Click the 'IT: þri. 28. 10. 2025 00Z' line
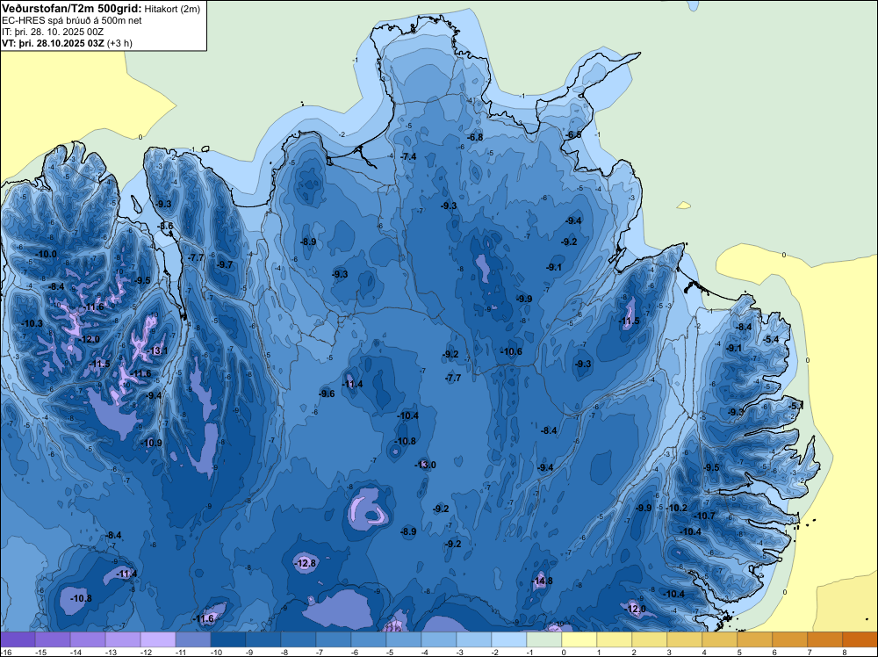This screenshot has height=657, width=878. [53, 32]
